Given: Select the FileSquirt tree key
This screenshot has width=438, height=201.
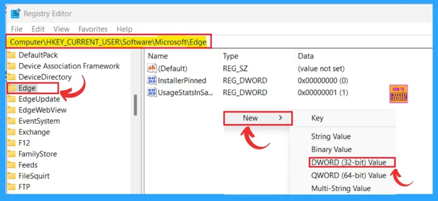Looking at the screenshot, I should [34, 176].
